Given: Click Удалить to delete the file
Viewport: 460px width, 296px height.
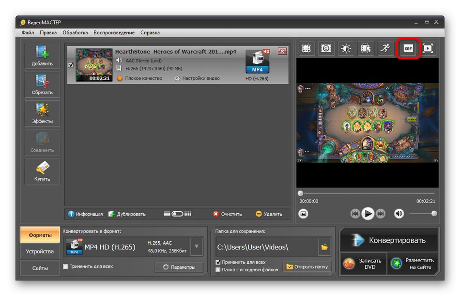Looking at the screenshot, I should click(x=269, y=214).
